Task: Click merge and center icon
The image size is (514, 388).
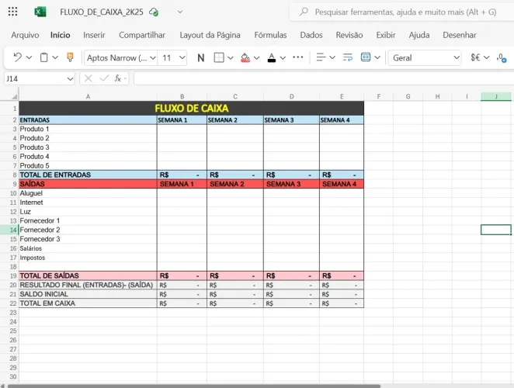Action: coord(366,57)
